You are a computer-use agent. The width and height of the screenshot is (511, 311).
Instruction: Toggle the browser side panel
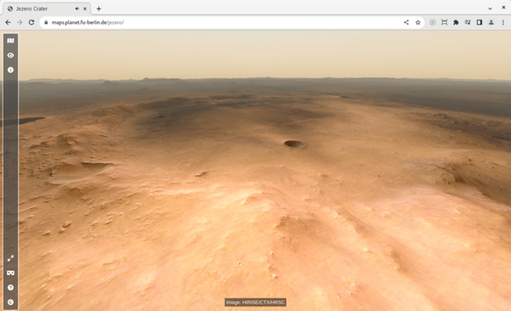tap(480, 23)
